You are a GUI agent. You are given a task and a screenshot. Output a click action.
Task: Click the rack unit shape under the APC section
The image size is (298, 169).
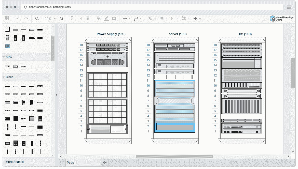click(x=7, y=66)
